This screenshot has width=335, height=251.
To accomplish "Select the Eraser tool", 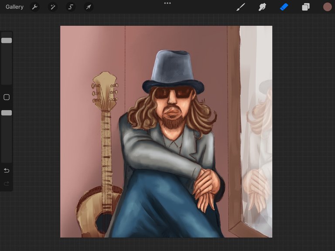I will (284, 7).
